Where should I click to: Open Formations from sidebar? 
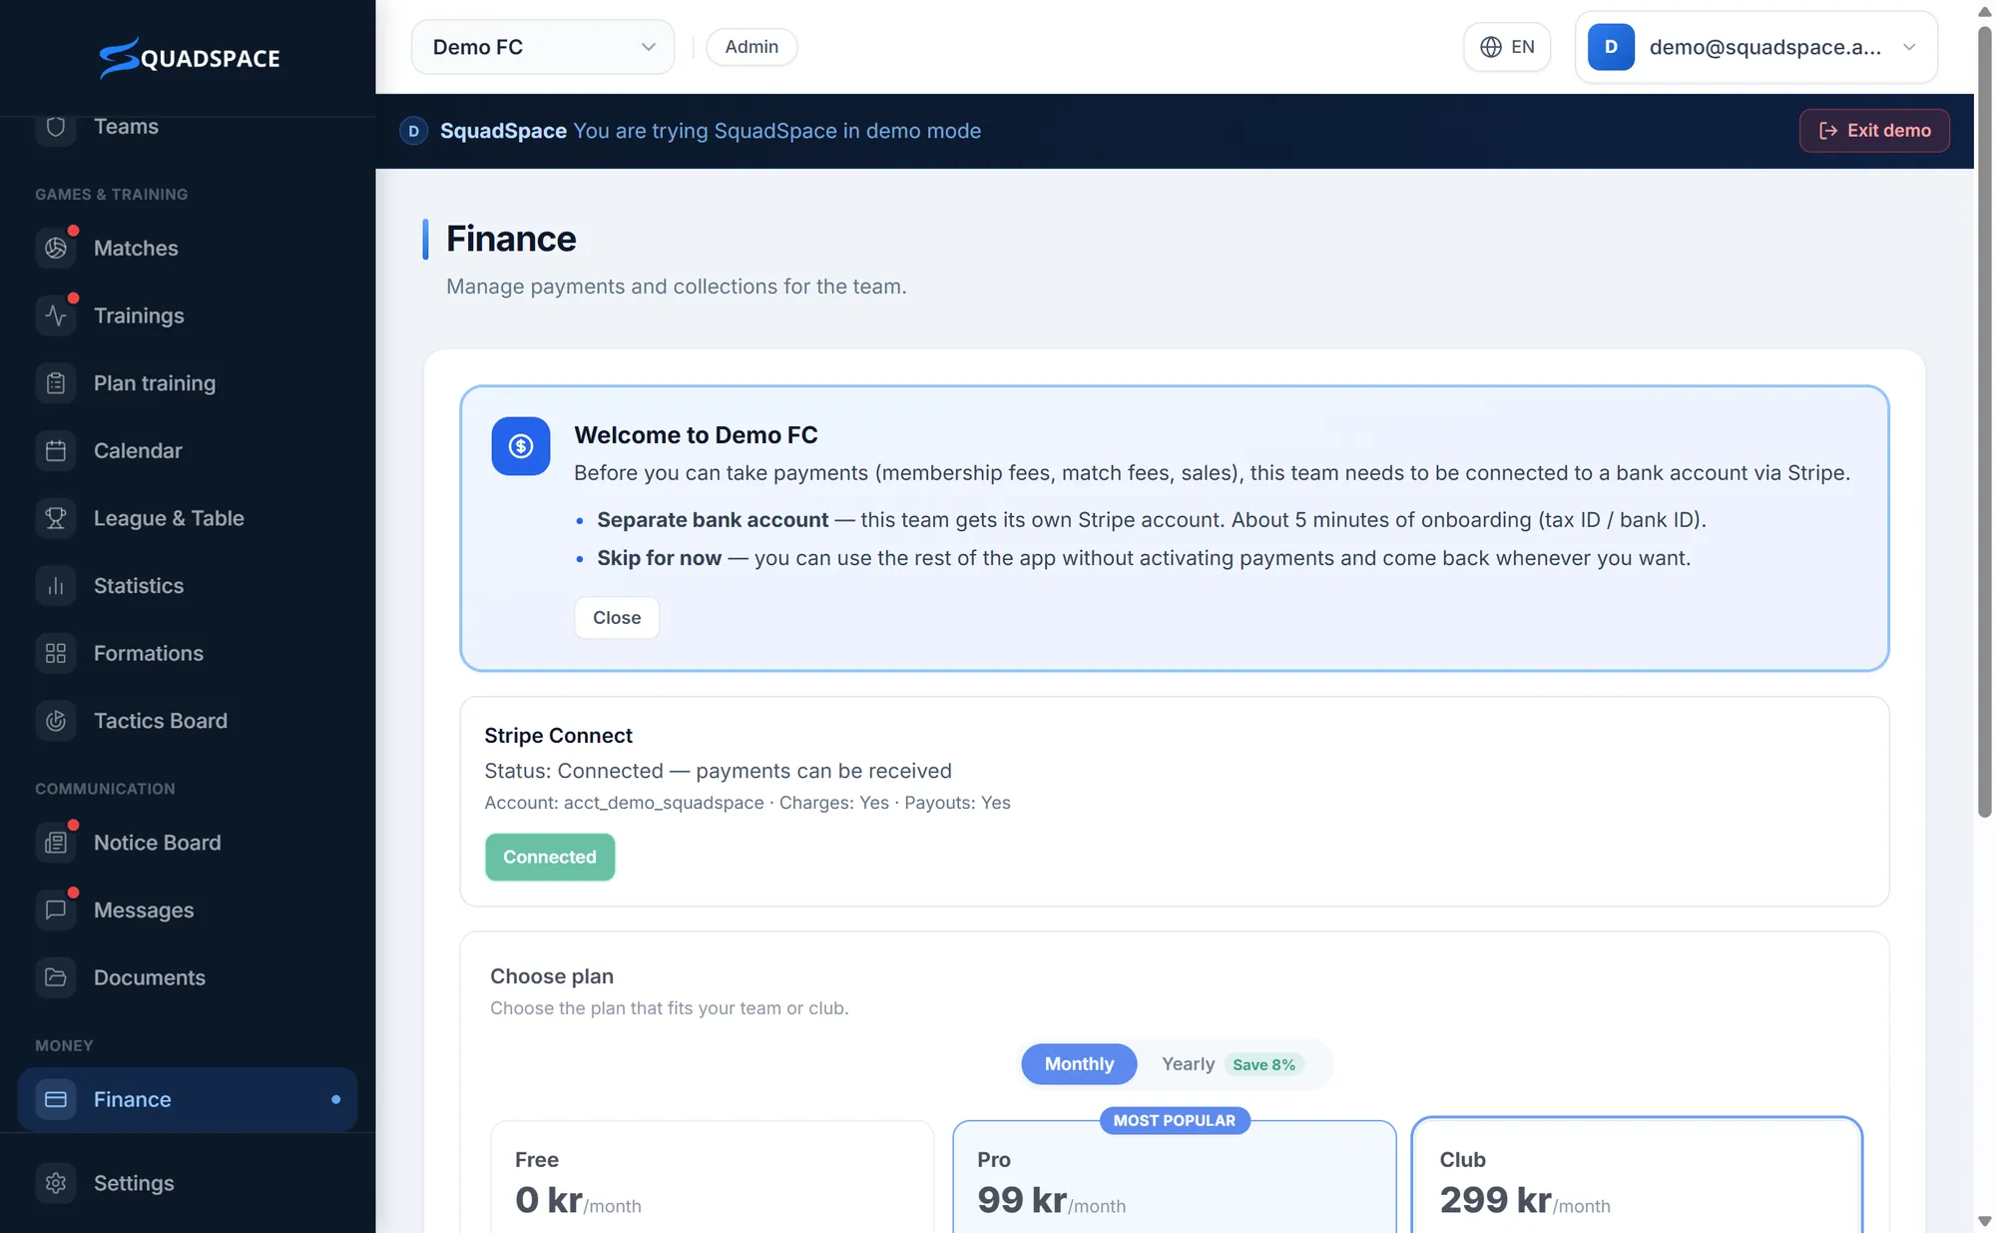tap(188, 653)
